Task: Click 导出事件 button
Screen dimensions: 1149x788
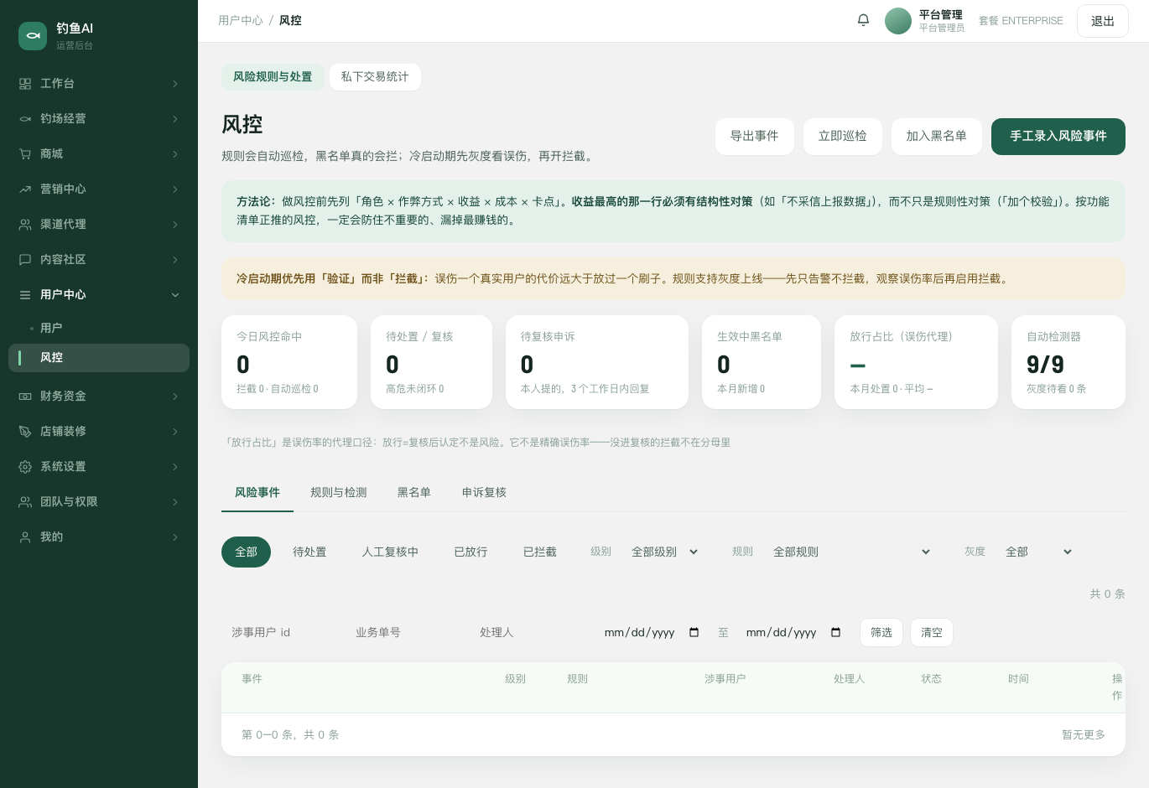Action: coord(755,137)
